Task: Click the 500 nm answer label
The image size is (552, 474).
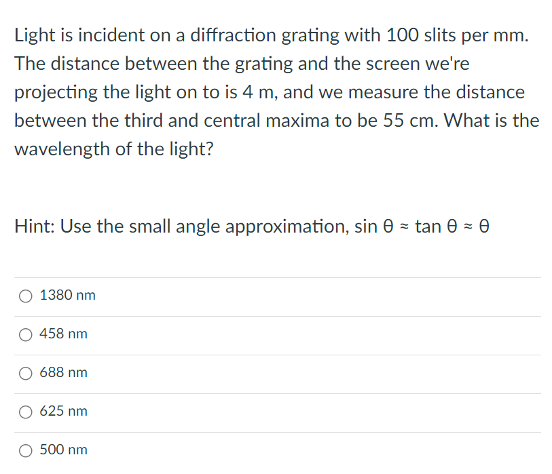Action: click(65, 450)
